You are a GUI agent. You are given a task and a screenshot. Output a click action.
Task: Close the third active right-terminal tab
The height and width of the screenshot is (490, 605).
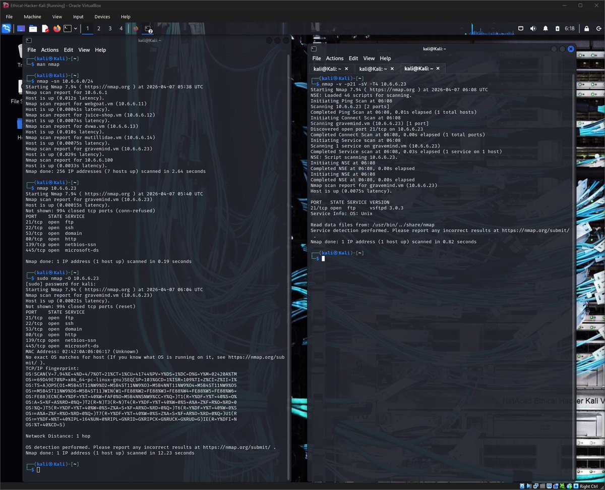coord(438,69)
